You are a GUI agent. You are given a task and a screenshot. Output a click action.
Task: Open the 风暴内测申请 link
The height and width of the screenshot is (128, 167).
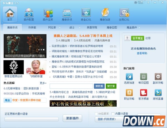click(102, 40)
